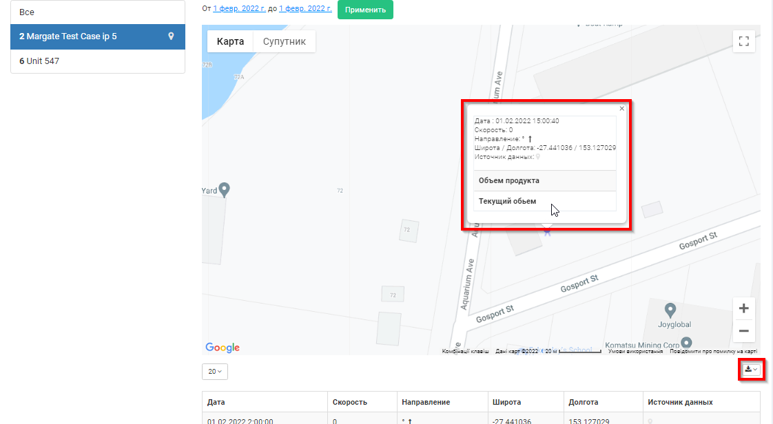Click the Joyglobal map marker
Screen dimensions: 773x424
[669, 309]
